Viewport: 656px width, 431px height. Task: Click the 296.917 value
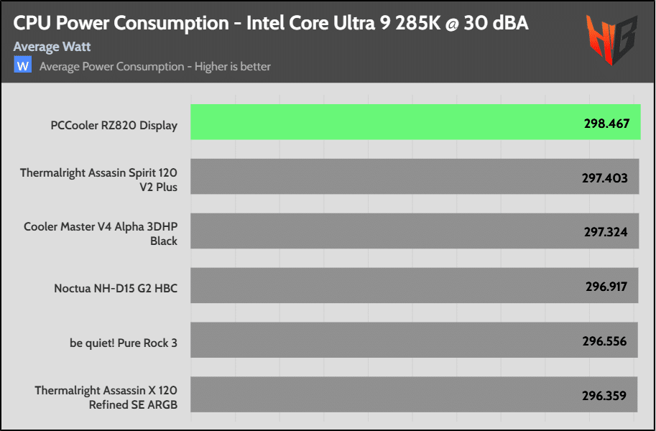[x=606, y=287]
